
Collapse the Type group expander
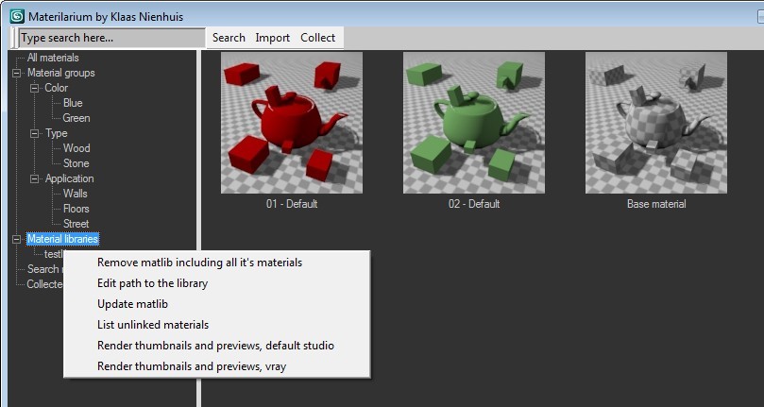35,133
